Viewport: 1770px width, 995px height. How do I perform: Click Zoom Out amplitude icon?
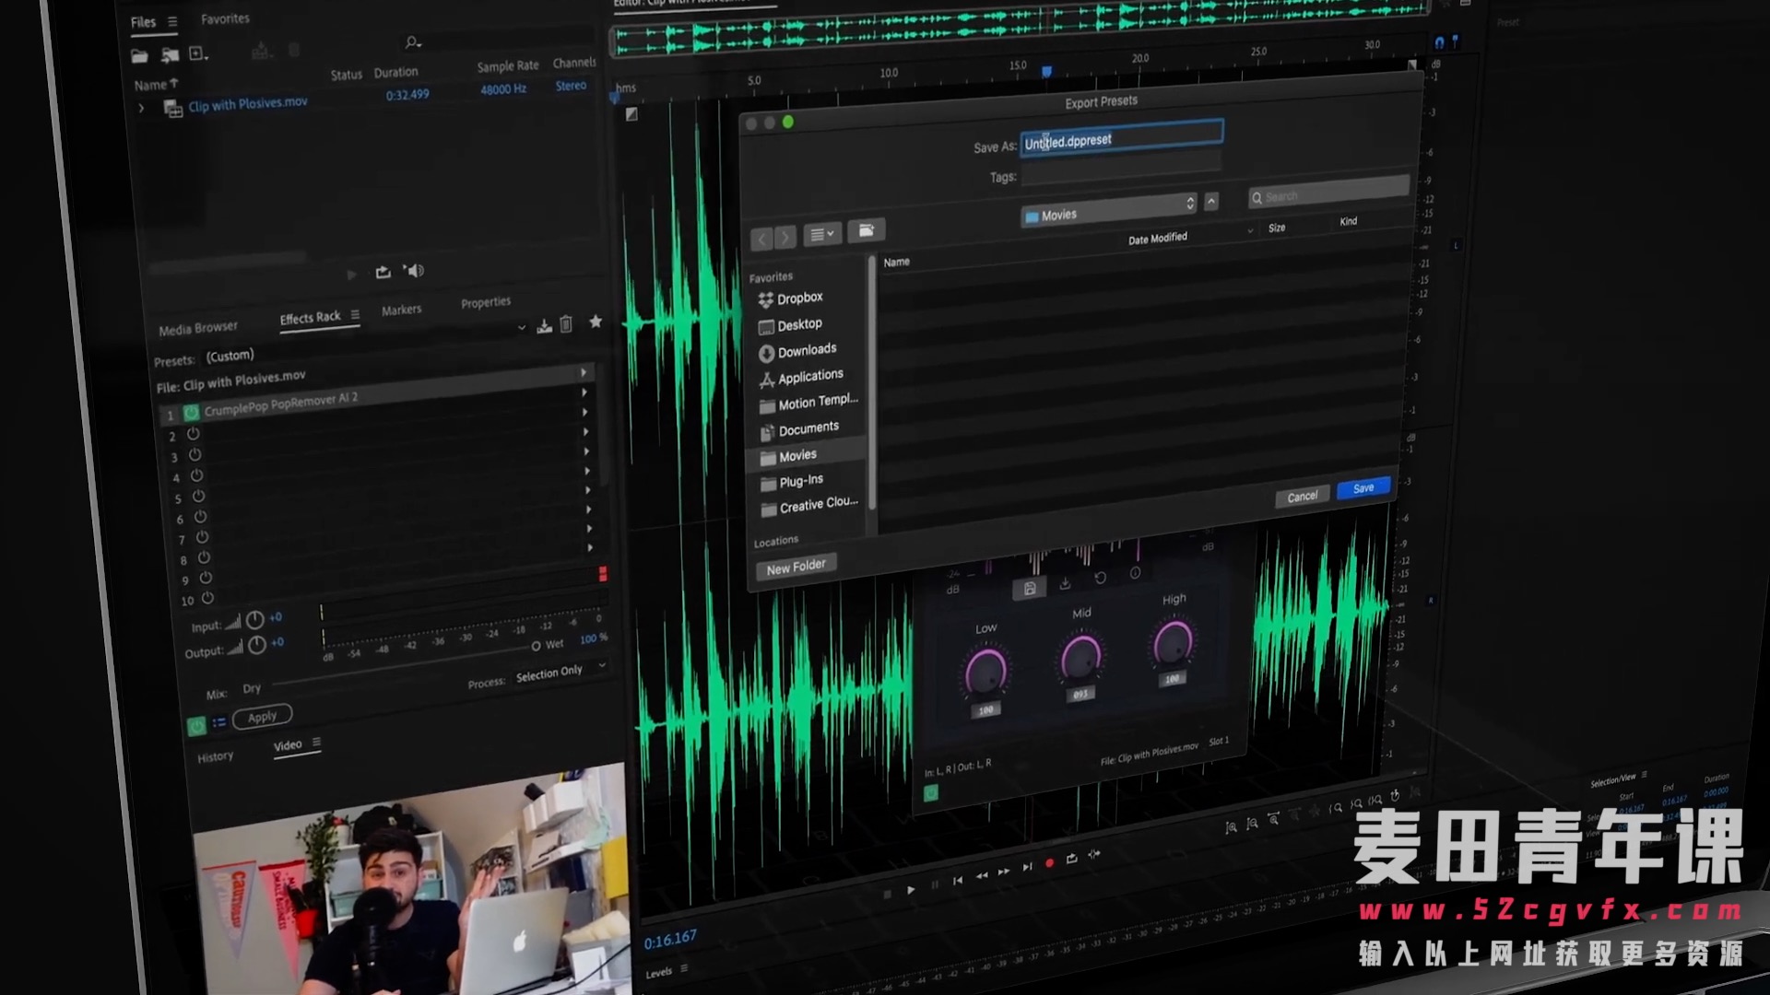(1252, 824)
